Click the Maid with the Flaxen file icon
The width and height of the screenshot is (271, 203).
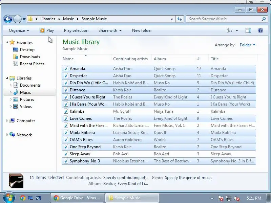coord(66,125)
